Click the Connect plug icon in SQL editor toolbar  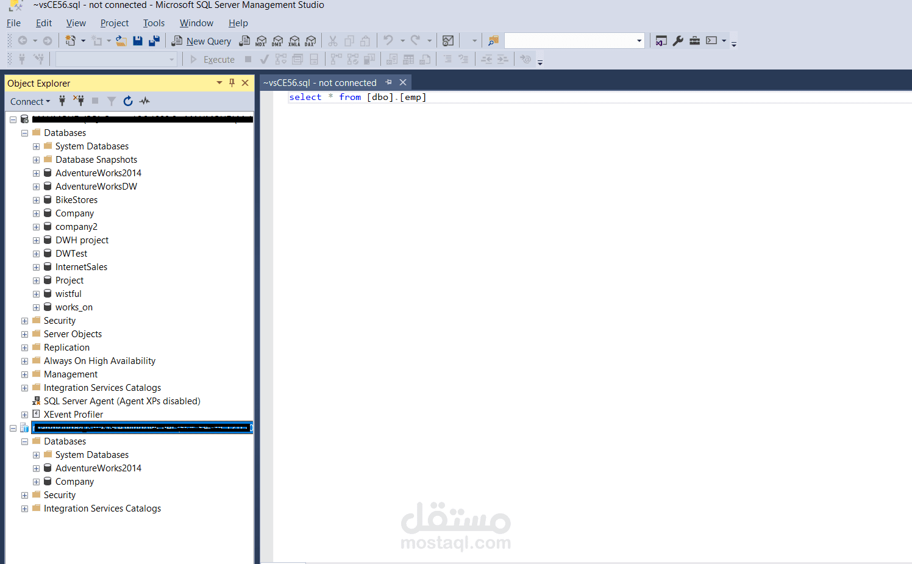pos(22,59)
